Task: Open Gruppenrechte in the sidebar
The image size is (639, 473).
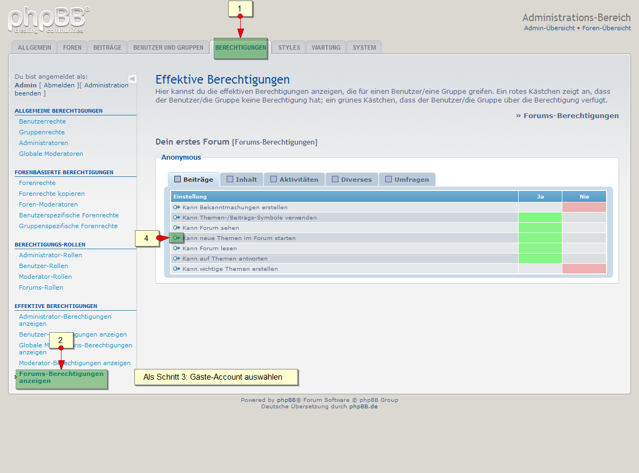Action: [42, 132]
